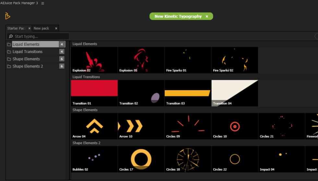
Task: Select the Impact 04 thumbnail
Action: tap(282, 159)
